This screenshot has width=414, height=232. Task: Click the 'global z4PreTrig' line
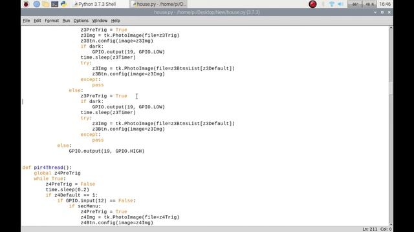(x=57, y=173)
